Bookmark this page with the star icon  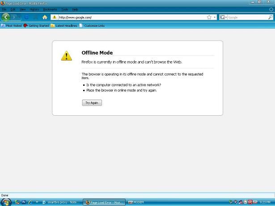click(209, 17)
